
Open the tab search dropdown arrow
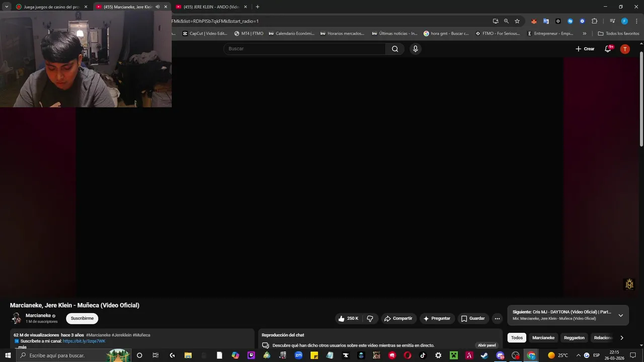pos(7,7)
